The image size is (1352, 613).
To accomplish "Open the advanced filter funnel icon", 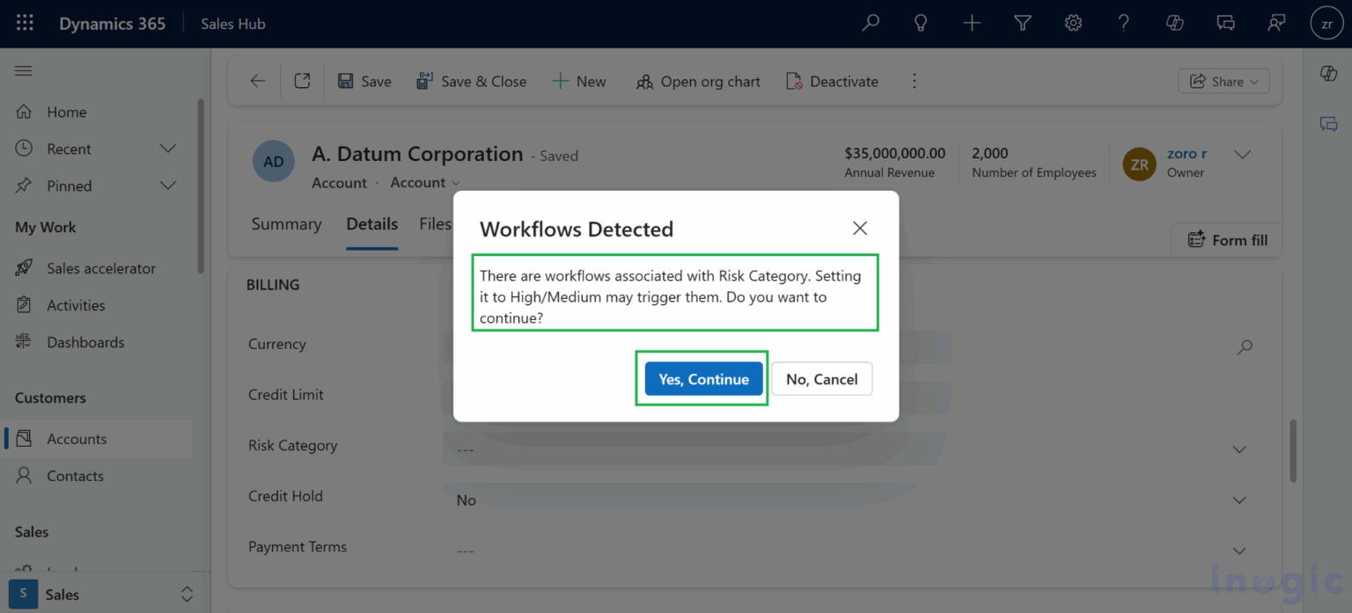I will tap(1022, 23).
